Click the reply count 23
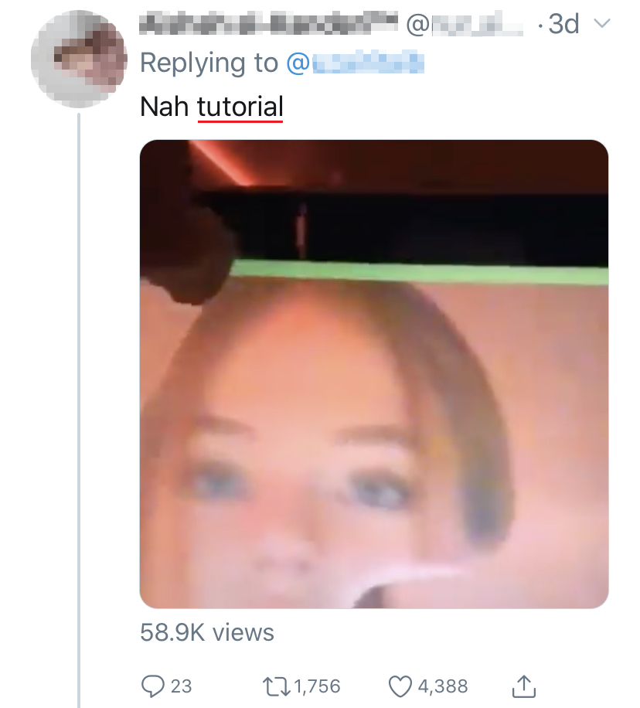 pyautogui.click(x=181, y=686)
